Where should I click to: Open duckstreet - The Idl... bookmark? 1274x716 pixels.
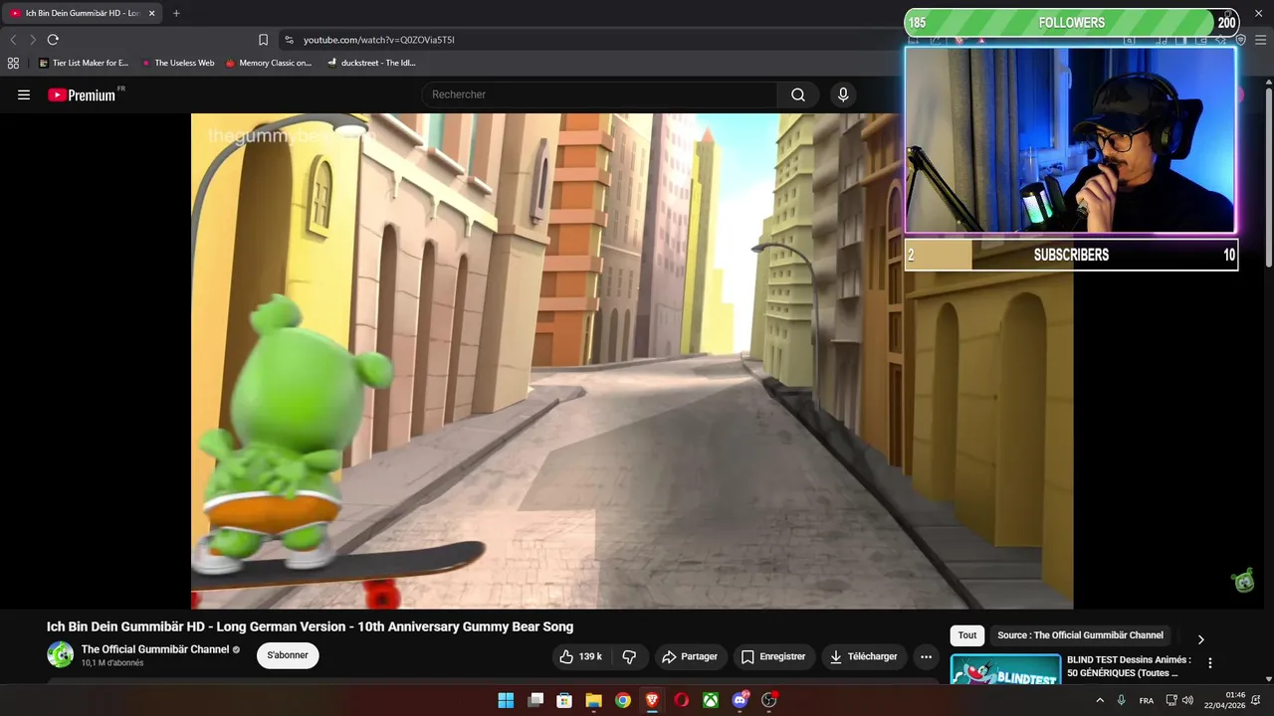372,63
